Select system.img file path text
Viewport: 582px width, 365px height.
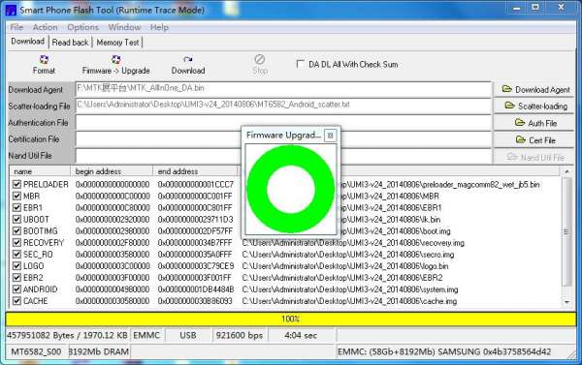click(350, 289)
